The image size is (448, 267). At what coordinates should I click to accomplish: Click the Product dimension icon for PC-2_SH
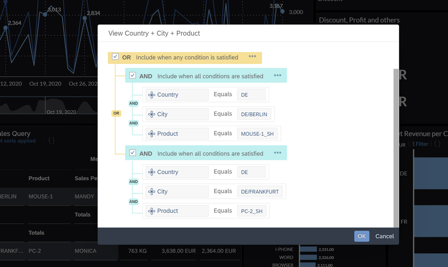click(152, 211)
